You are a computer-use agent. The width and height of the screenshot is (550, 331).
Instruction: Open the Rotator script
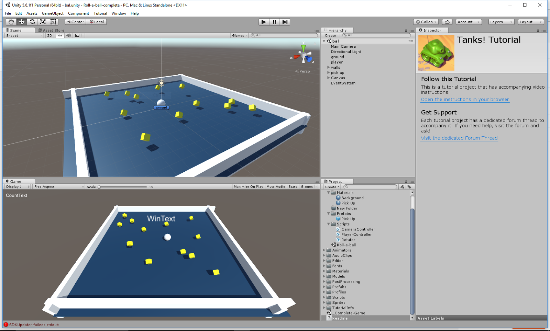[345, 240]
